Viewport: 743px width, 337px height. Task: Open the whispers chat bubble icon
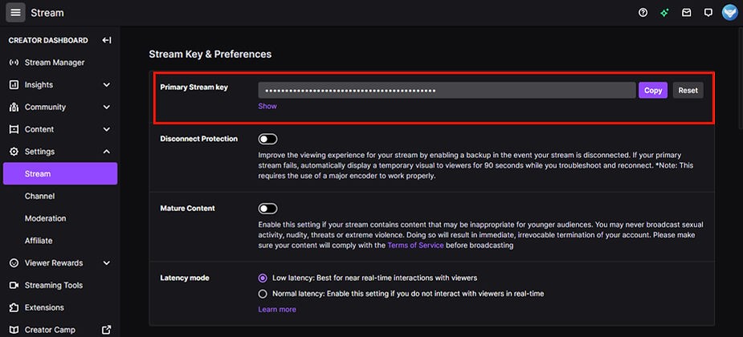(708, 13)
